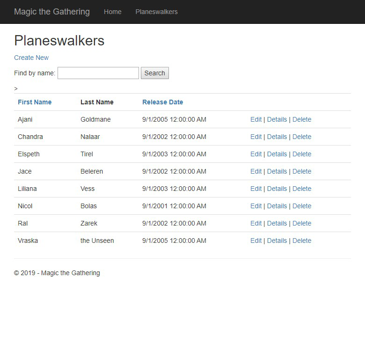This screenshot has height=343, width=365.
Task: Click the last name Nalaar
Action: coord(90,137)
